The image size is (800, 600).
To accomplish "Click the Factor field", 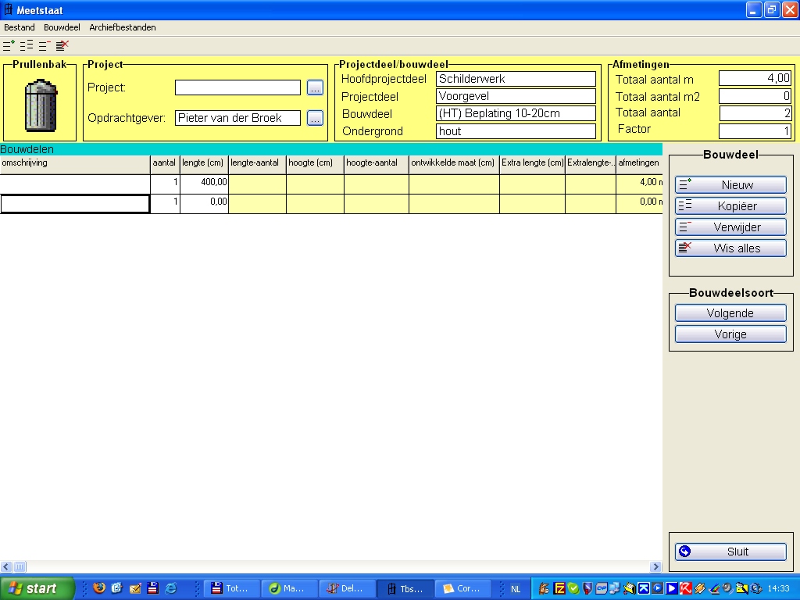I will [755, 131].
